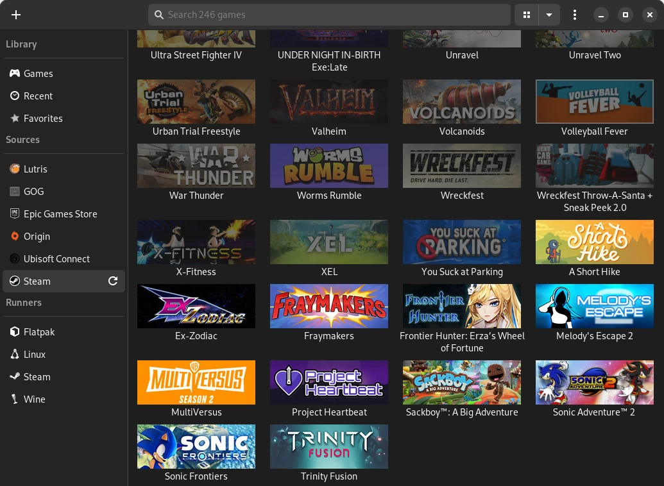Select the Wreckfest banner
The image size is (664, 486).
pos(462,165)
